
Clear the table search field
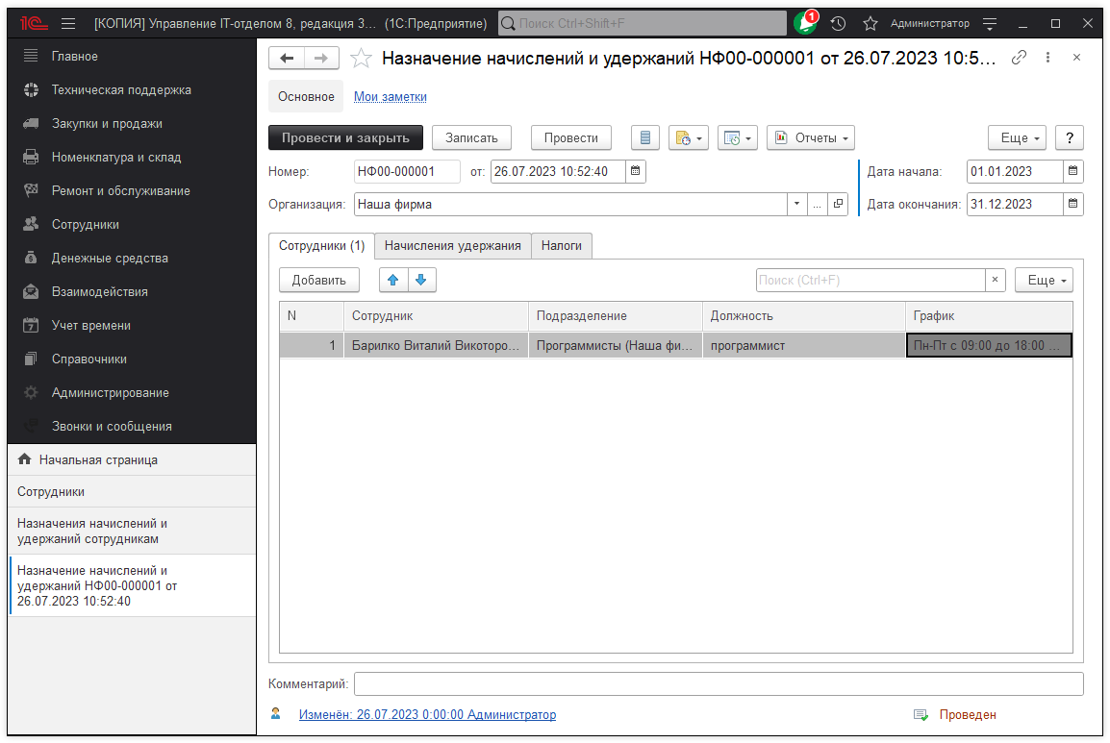point(996,280)
